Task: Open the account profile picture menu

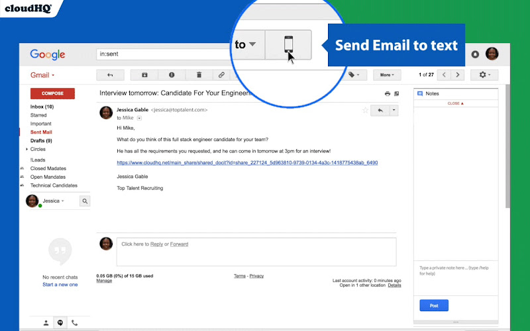Action: (492, 54)
